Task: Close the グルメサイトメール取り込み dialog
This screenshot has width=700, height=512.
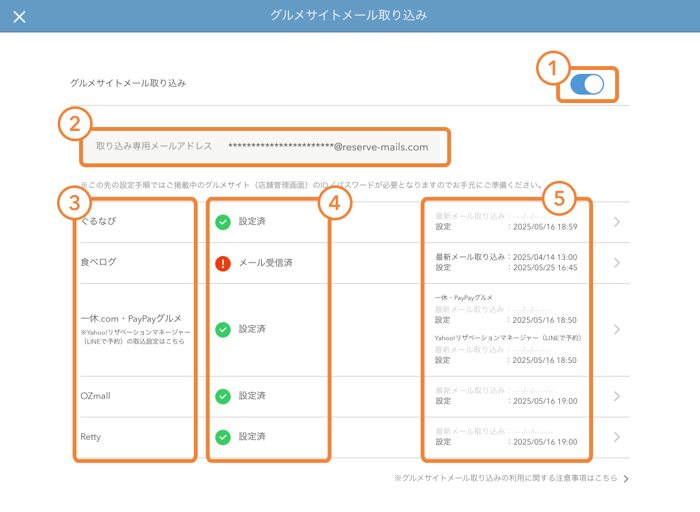Action: pos(19,16)
